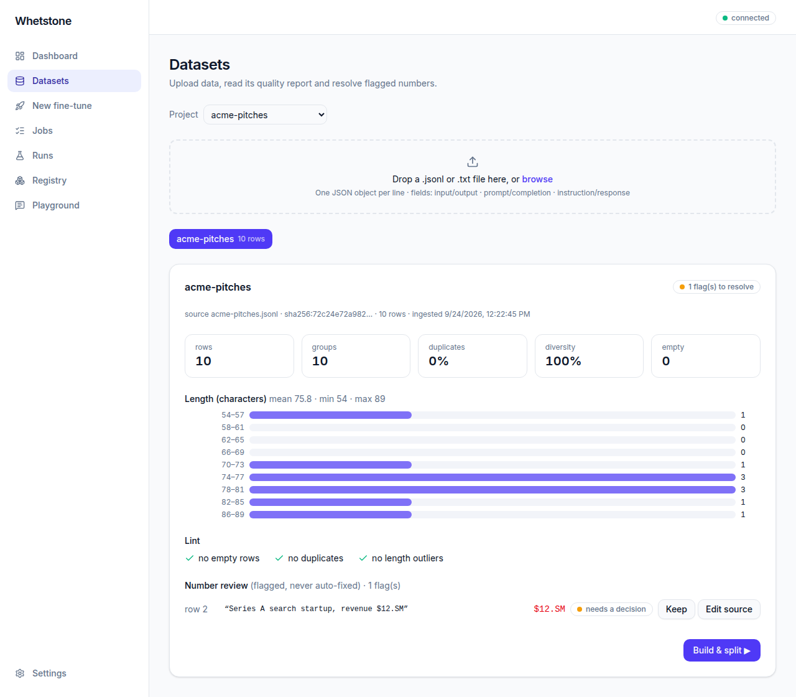Image resolution: width=796 pixels, height=697 pixels.
Task: Click the 1 flag(s) to resolve badge
Action: (x=716, y=287)
